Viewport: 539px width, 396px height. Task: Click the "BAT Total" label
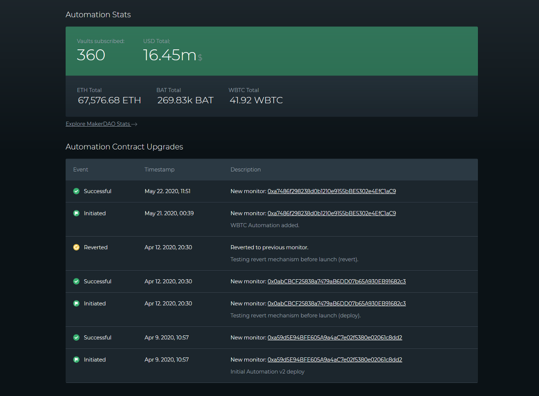[169, 90]
